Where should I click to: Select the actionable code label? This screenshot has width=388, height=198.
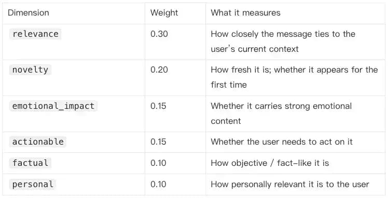point(38,142)
